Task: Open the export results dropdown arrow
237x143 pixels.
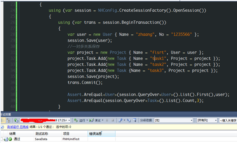Action: tap(124, 120)
